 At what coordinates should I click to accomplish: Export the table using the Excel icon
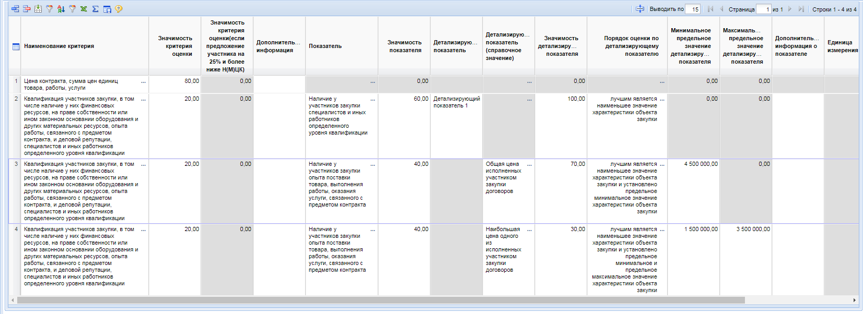click(84, 9)
